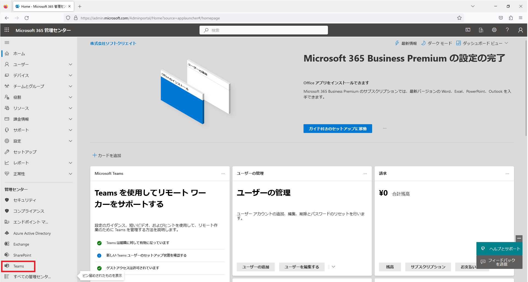Image resolution: width=528 pixels, height=282 pixels.
Task: Click the document download icon in header
Action: (x=481, y=30)
